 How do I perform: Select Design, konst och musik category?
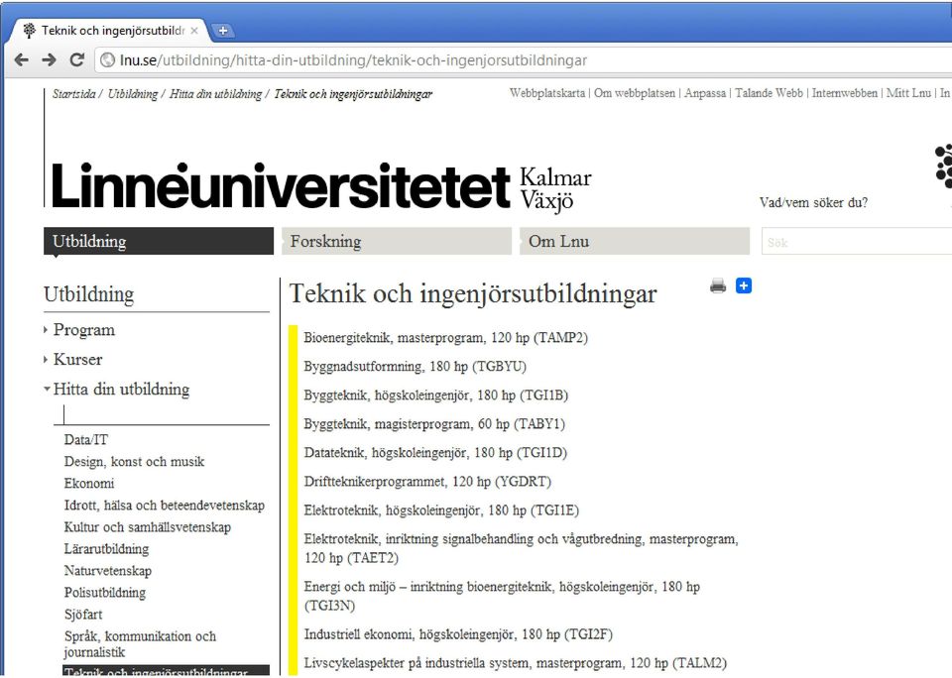point(134,461)
